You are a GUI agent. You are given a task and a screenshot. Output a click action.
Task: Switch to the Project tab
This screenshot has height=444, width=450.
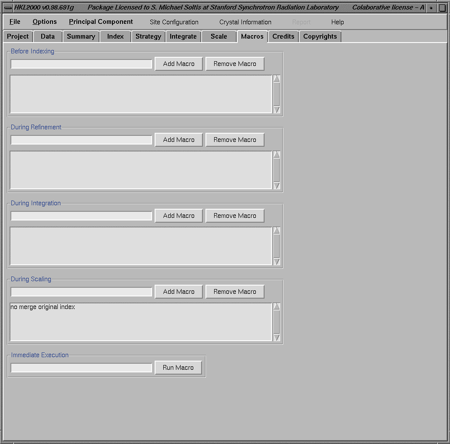(x=18, y=36)
